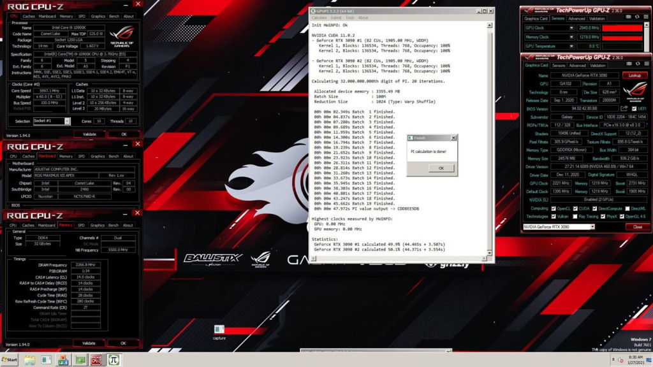The width and height of the screenshot is (653, 367).
Task: Take a screenshot in upper GPU-Z window
Action: (628, 17)
